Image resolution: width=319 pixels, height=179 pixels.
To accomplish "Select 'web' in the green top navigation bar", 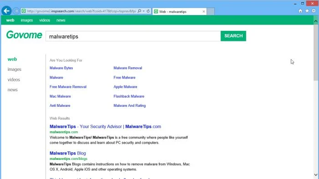I will 10,20.
